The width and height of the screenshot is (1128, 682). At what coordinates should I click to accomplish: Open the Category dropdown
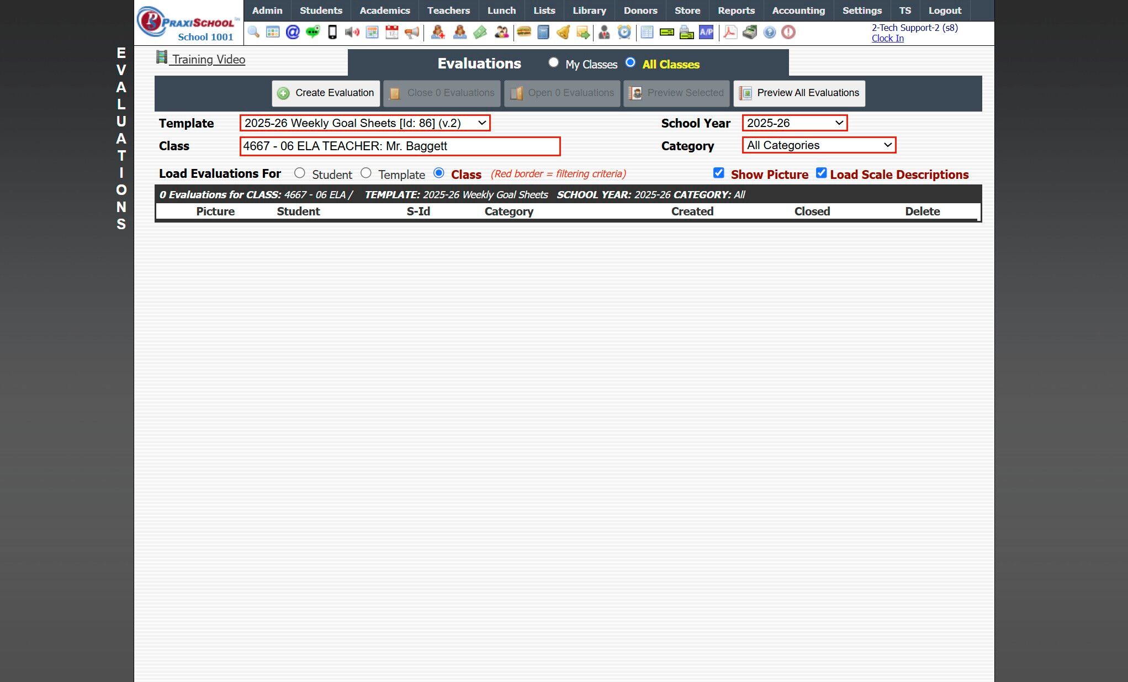tap(819, 145)
